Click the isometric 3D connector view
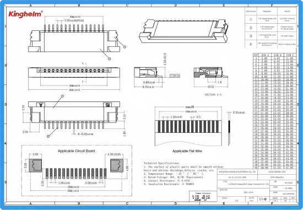This screenshot has width=303, height=210. tap(183, 31)
